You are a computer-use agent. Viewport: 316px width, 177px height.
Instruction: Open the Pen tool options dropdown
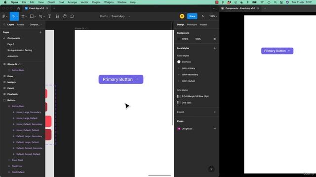[x=44, y=16]
